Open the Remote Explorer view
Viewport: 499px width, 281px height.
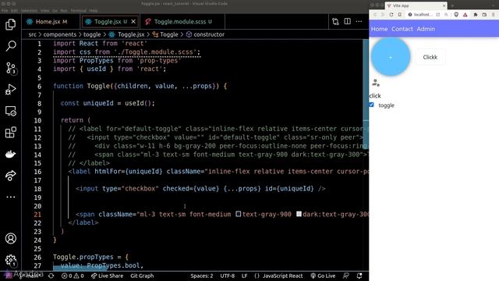tap(10, 111)
